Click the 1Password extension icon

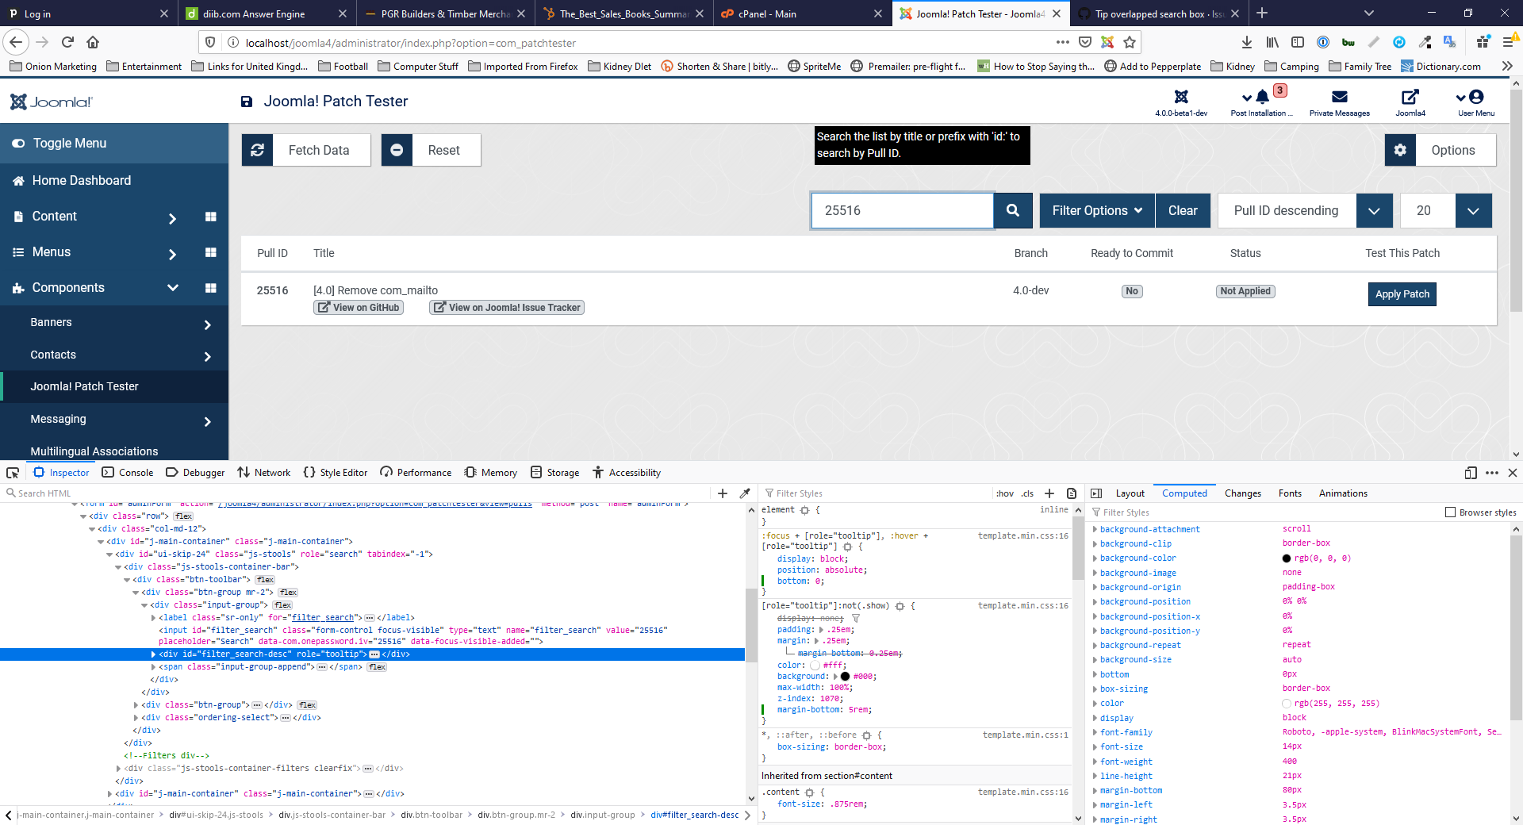pos(1323,42)
